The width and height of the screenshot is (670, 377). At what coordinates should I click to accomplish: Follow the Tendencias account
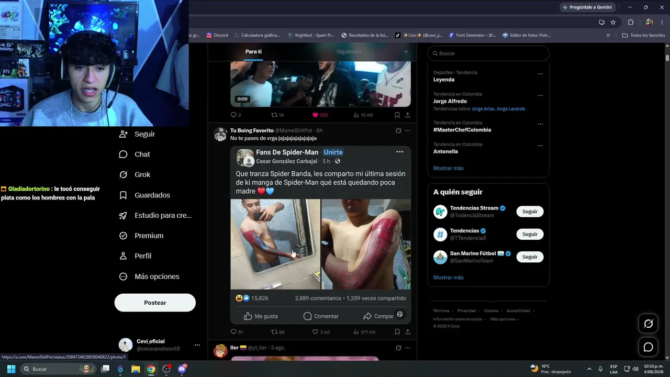pos(530,234)
